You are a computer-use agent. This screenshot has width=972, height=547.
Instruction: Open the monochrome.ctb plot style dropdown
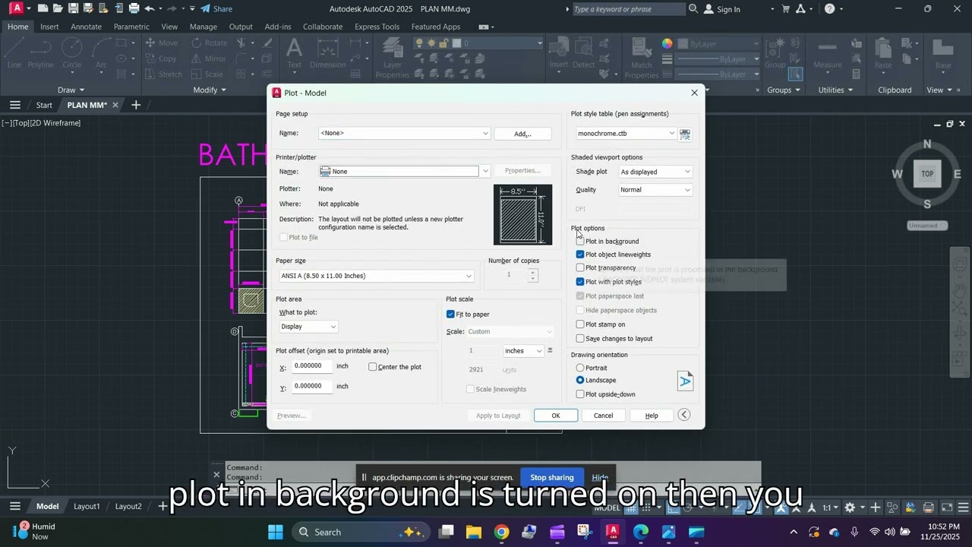[x=625, y=134]
